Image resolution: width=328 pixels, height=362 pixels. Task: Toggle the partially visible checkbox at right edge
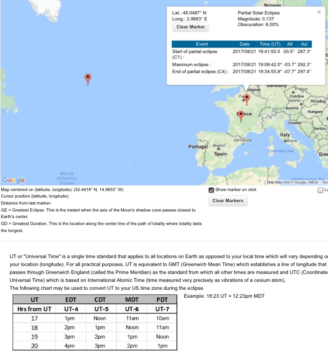[x=321, y=190]
